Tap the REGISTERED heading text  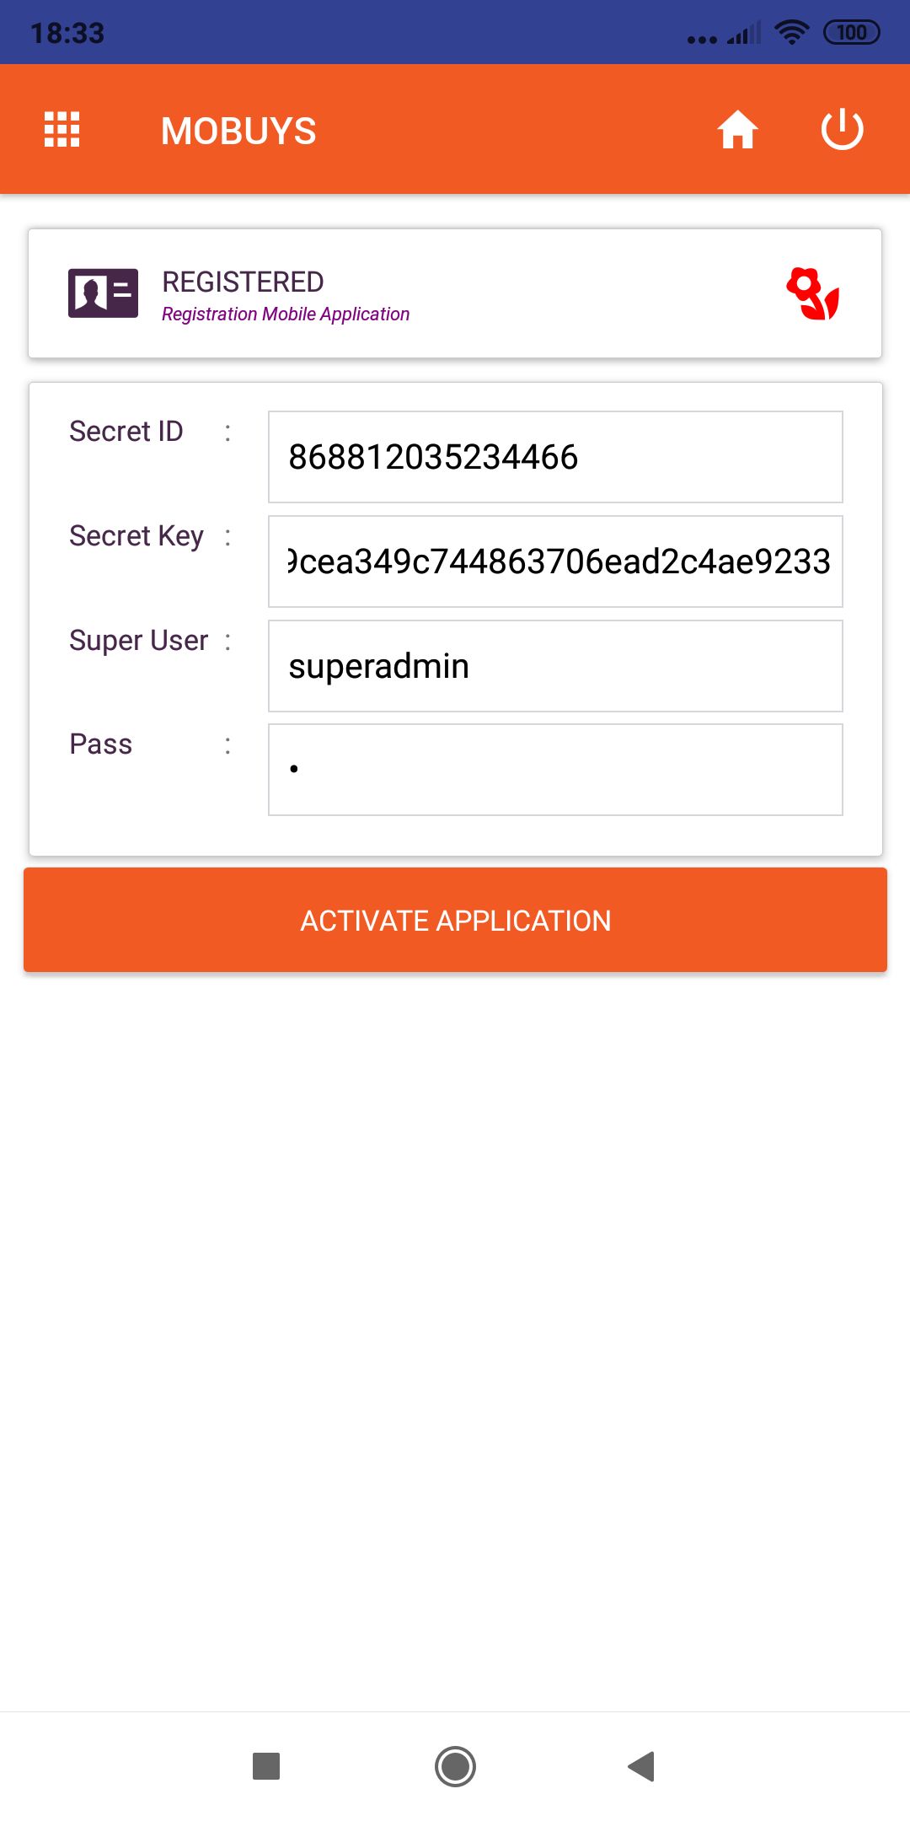[243, 282]
